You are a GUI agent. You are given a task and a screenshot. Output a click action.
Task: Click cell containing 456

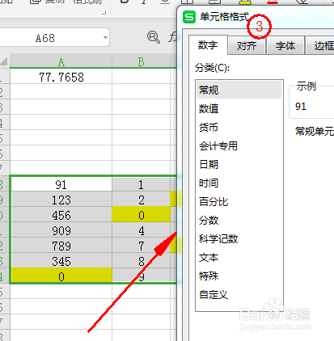(x=61, y=215)
